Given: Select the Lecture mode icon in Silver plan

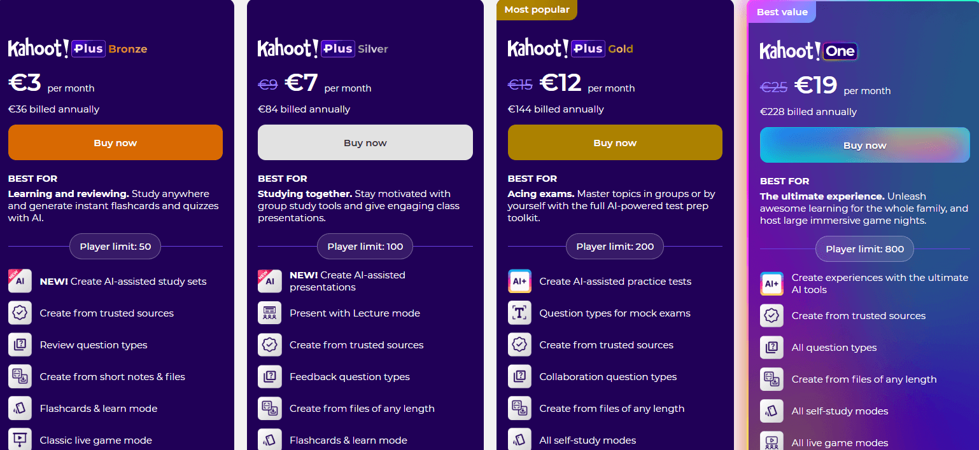Looking at the screenshot, I should click(x=269, y=313).
